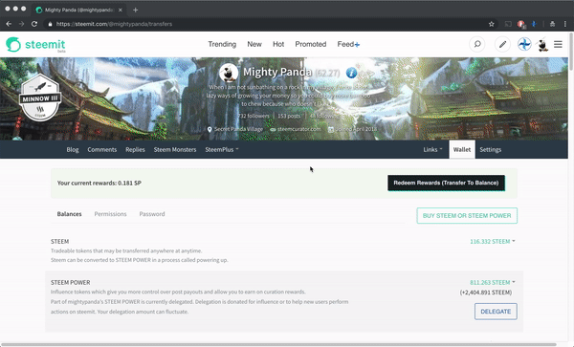Open the Password sub-tab
This screenshot has width=574, height=347.
(x=152, y=214)
